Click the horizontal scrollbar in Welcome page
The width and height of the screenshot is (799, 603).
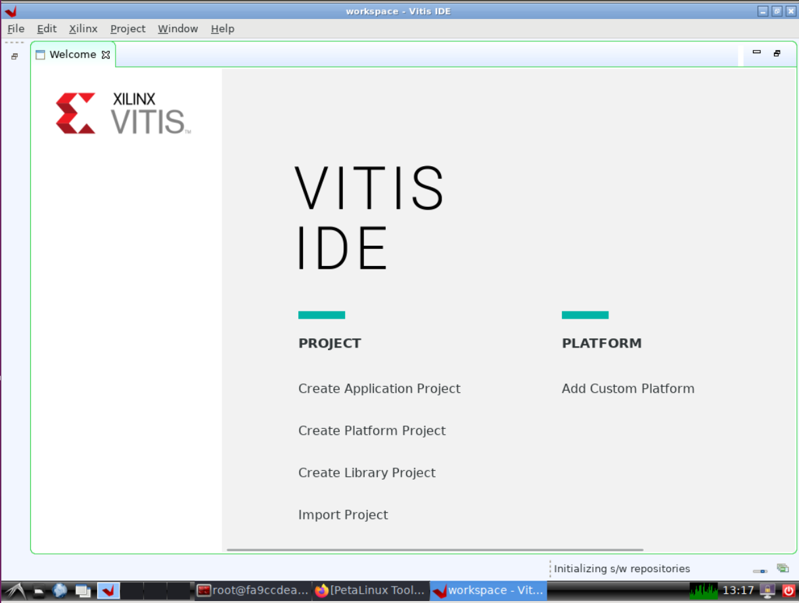click(x=435, y=550)
